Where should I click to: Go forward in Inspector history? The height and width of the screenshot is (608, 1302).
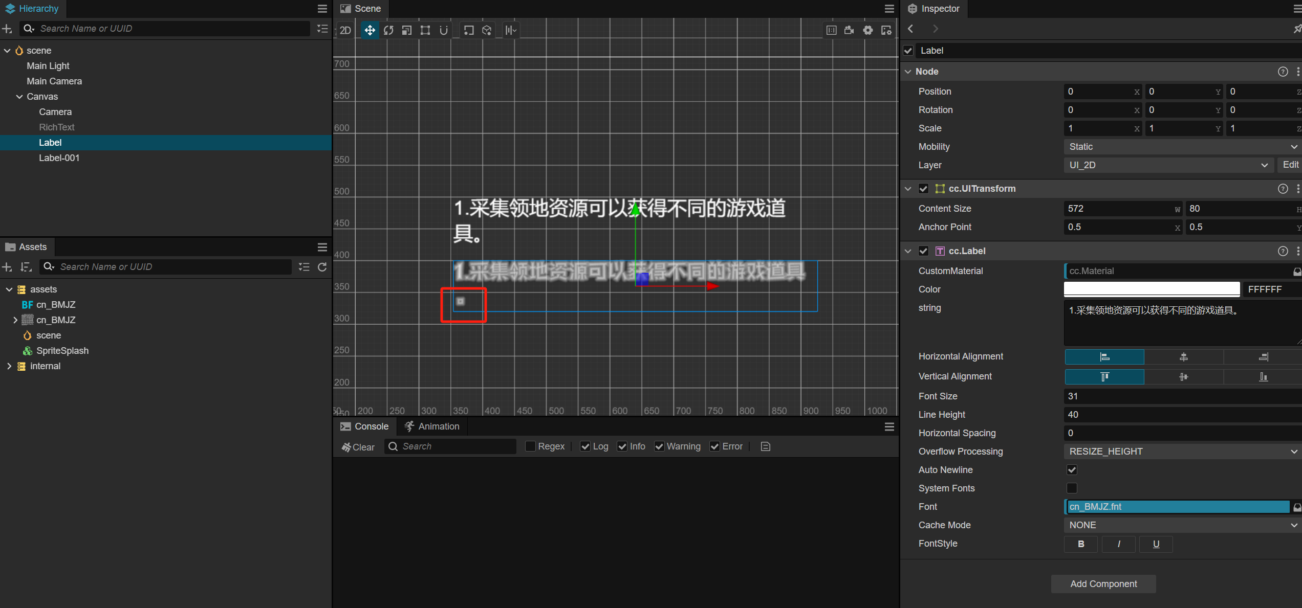pos(935,29)
